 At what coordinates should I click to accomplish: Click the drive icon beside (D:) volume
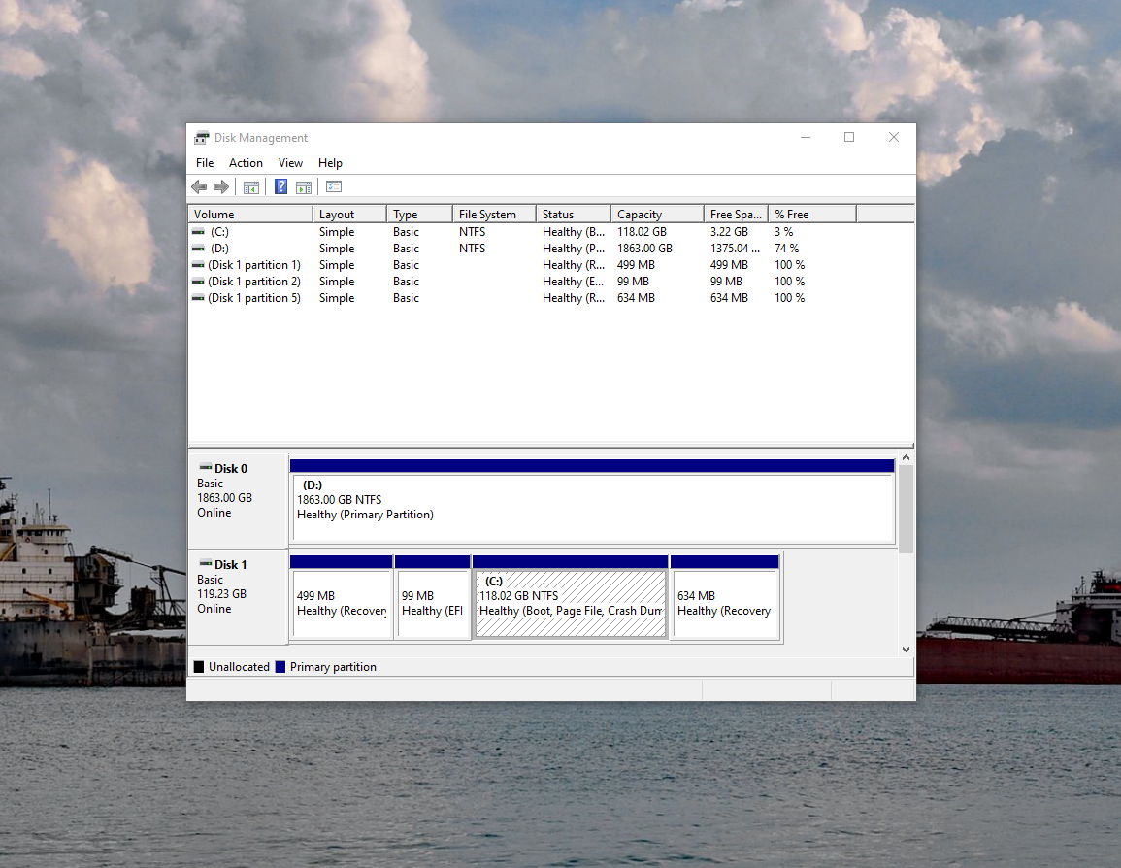coord(198,249)
